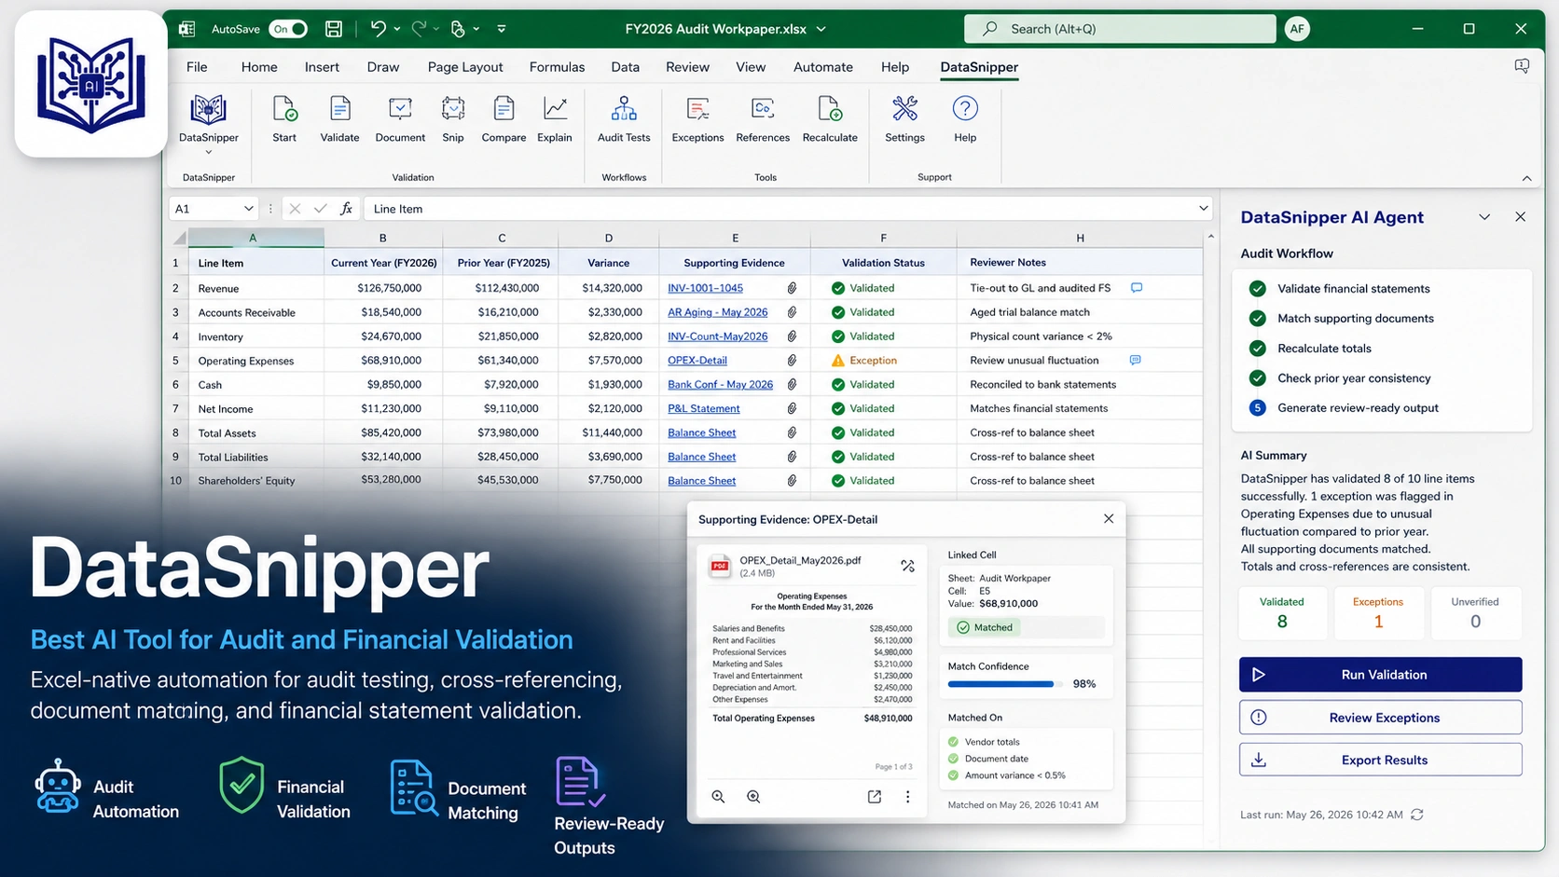Select the DataSnipper ribbon tab
Screen dimensions: 1559x877
pos(979,67)
